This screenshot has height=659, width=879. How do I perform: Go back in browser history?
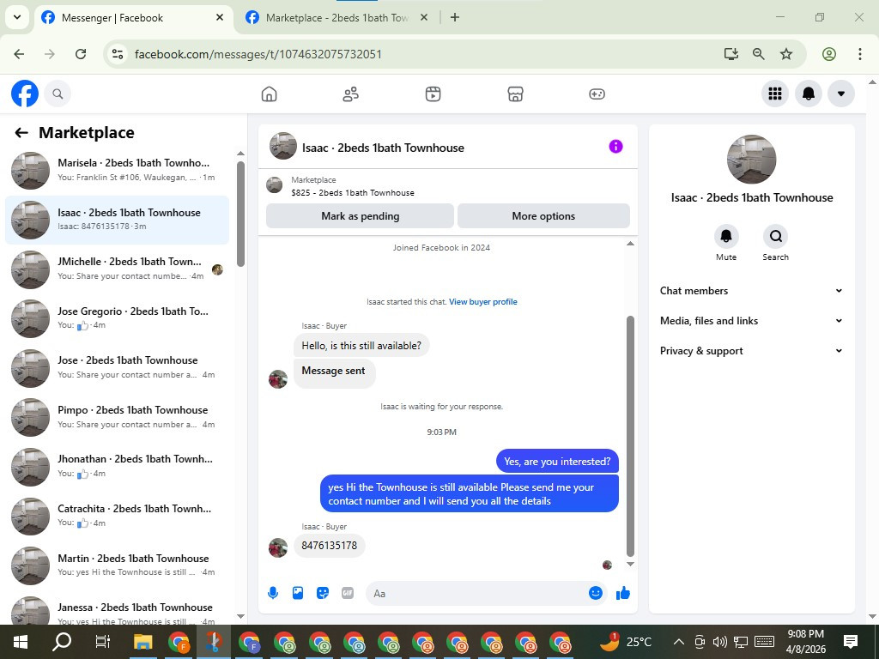19,54
